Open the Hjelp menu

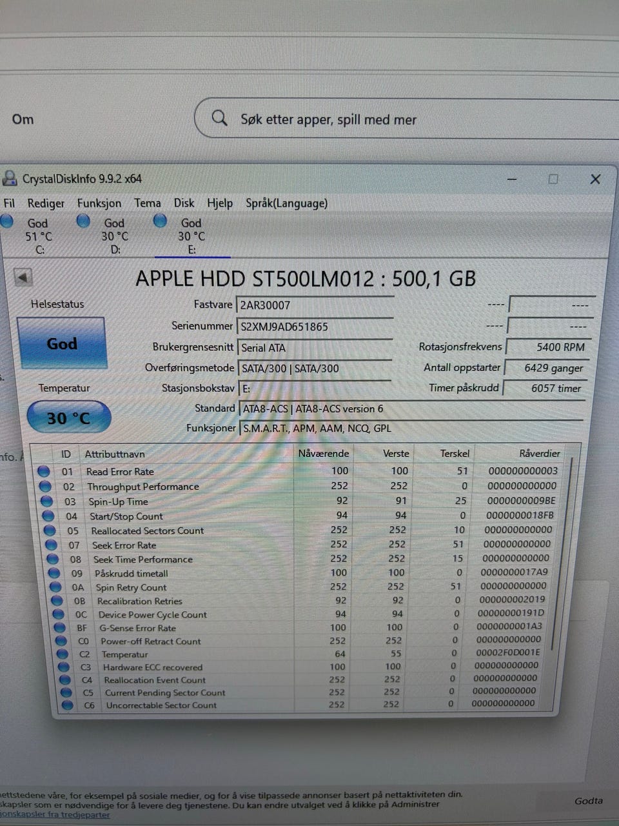[x=220, y=203]
